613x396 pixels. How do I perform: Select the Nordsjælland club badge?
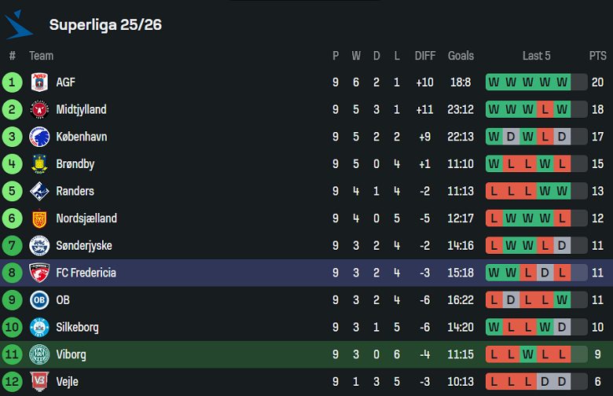click(39, 218)
